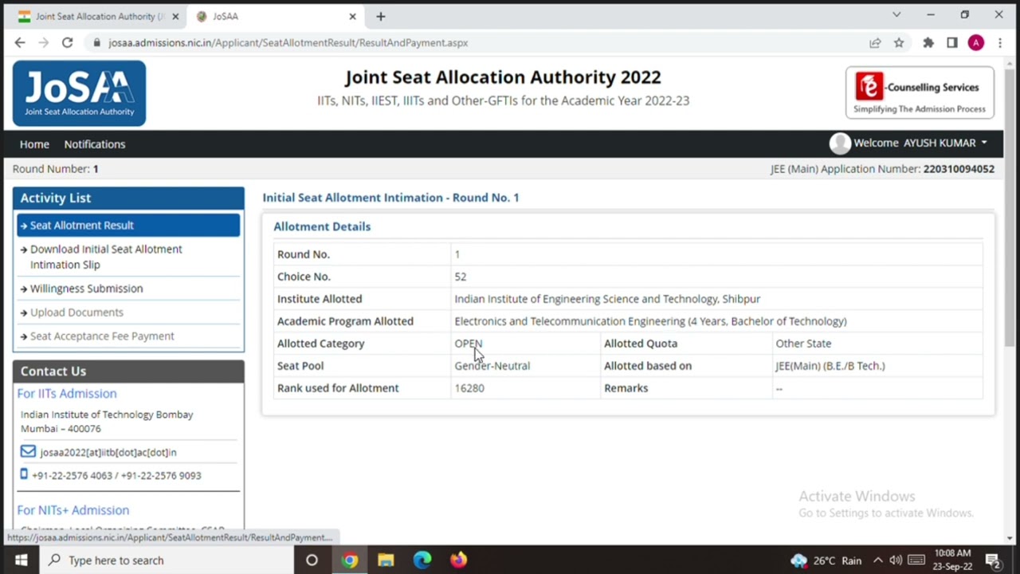1020x574 pixels.
Task: Open Notifications in the navigation bar
Action: 95,144
